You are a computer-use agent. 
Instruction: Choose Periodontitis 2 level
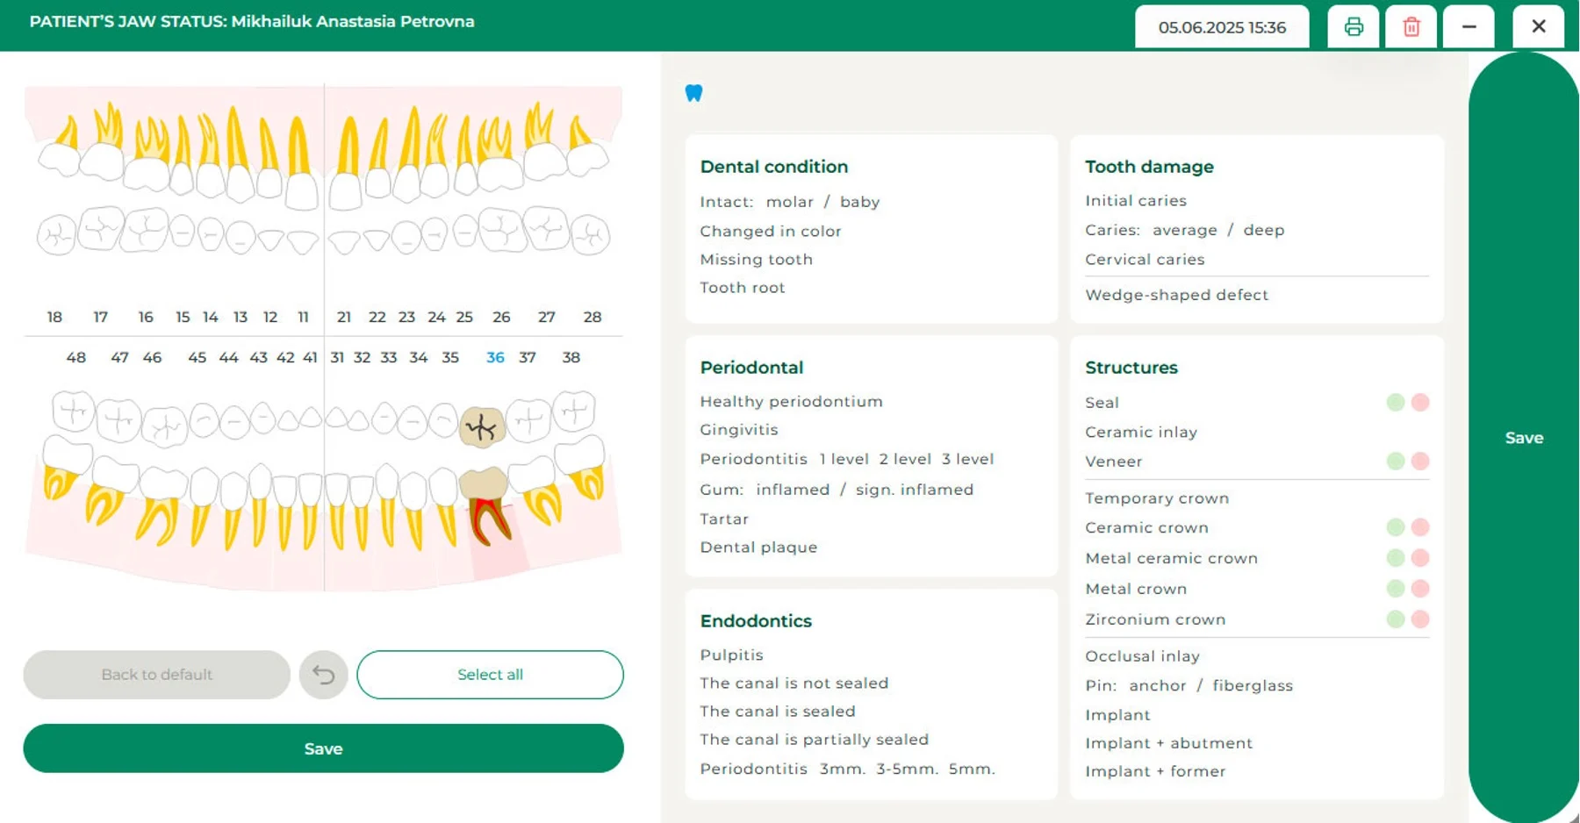click(x=905, y=459)
